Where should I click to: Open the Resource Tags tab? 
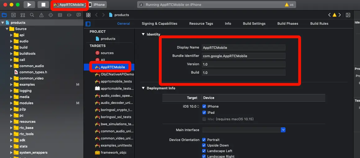(201, 23)
